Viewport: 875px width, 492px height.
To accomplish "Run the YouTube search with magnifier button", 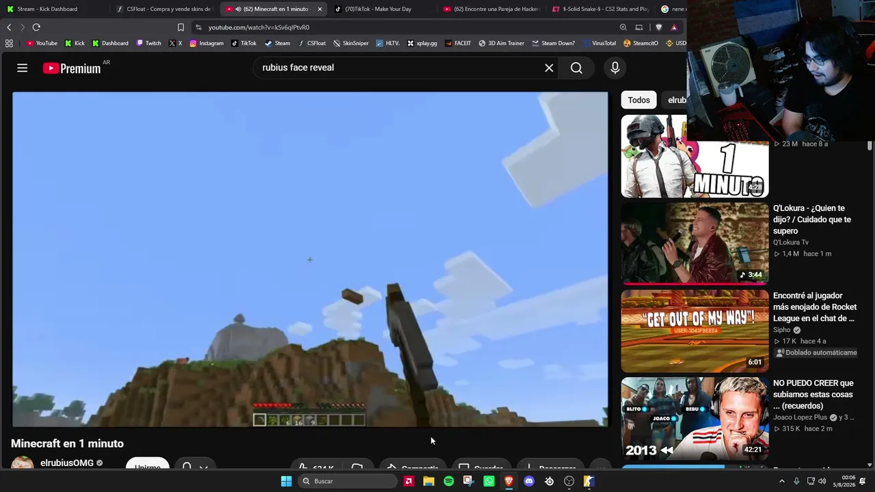I will [x=576, y=68].
